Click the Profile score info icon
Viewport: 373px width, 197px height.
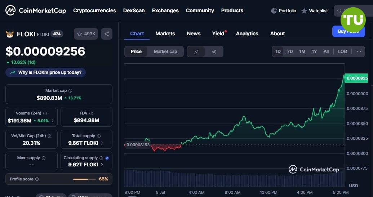pyautogui.click(x=37, y=179)
